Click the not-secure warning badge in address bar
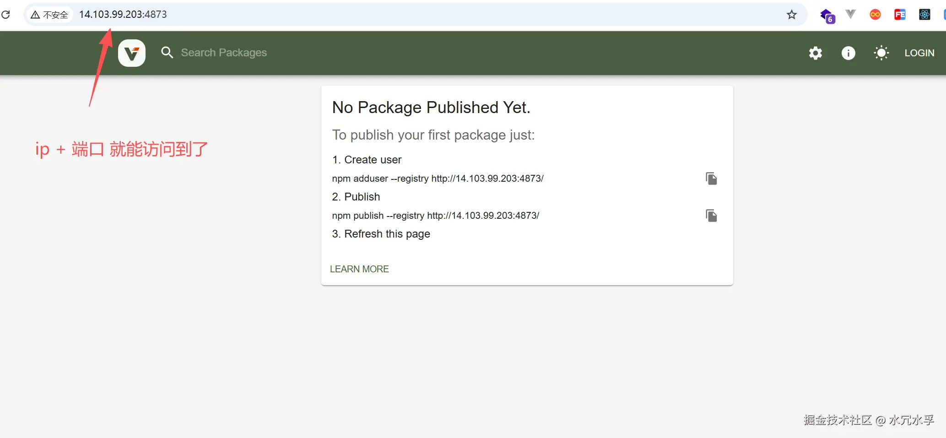 click(49, 15)
